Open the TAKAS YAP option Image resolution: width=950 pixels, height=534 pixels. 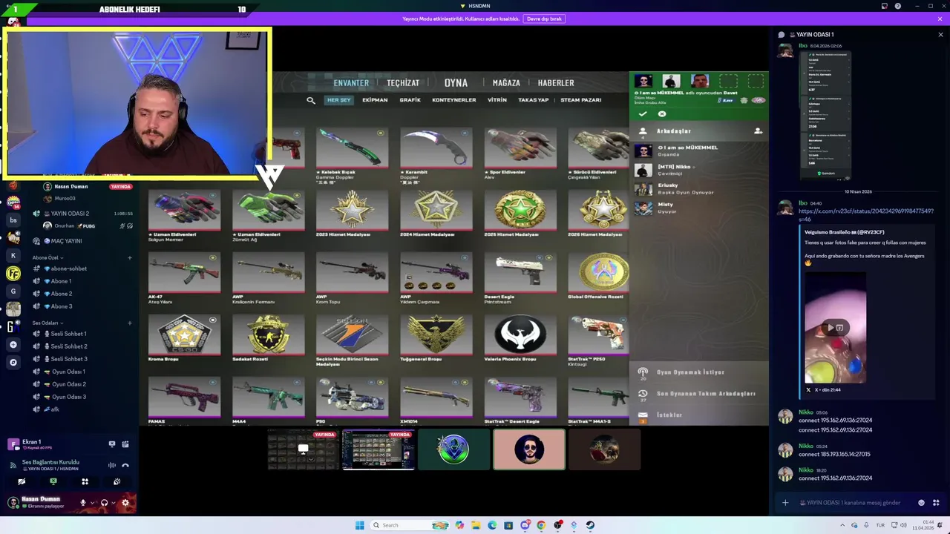click(x=534, y=100)
